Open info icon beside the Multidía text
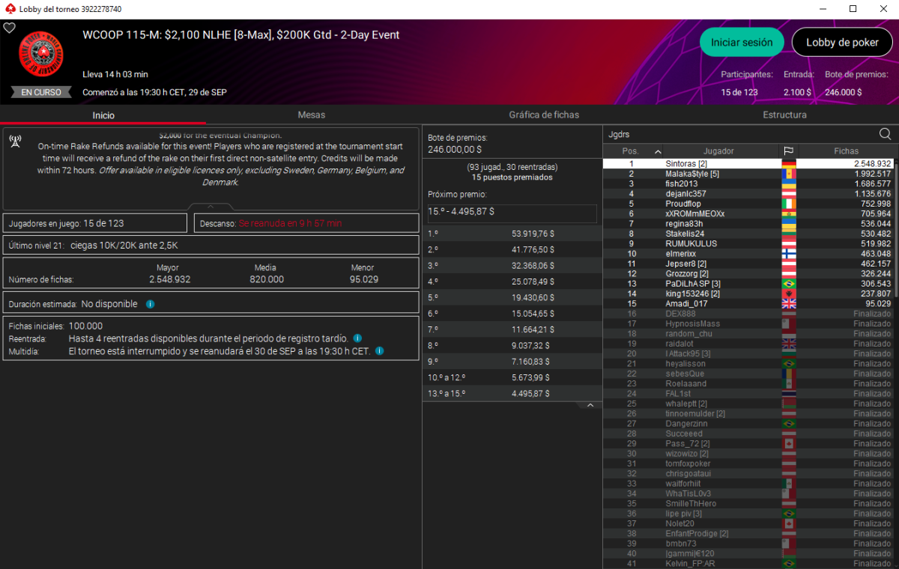The width and height of the screenshot is (899, 569). (380, 350)
